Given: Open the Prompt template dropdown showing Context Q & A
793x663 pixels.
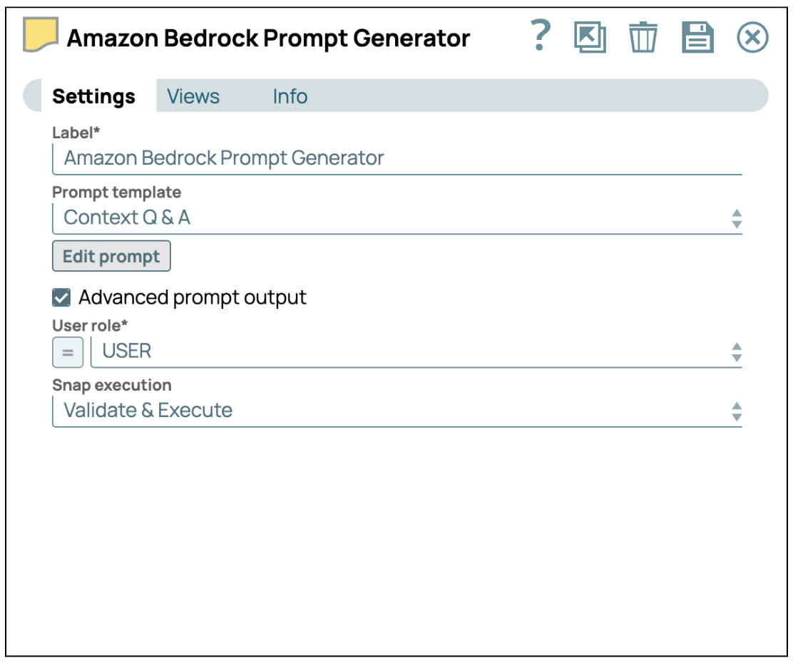Looking at the screenshot, I should pos(385,218).
